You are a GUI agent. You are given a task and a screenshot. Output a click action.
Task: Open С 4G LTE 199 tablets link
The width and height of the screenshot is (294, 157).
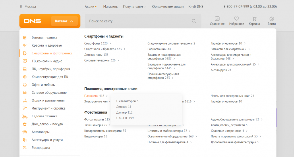125,118
